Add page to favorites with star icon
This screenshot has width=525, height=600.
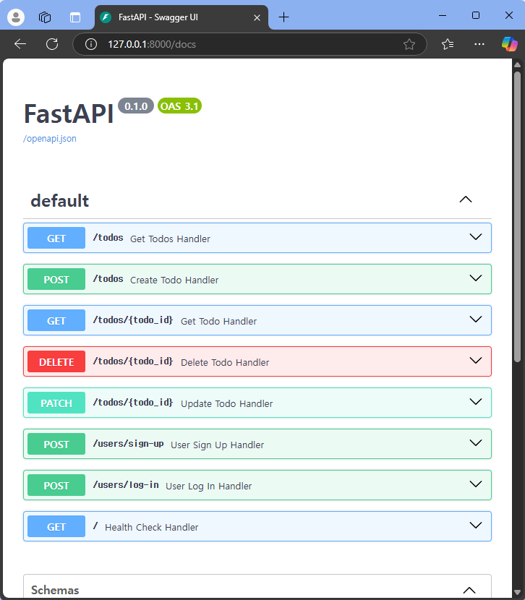[x=409, y=44]
